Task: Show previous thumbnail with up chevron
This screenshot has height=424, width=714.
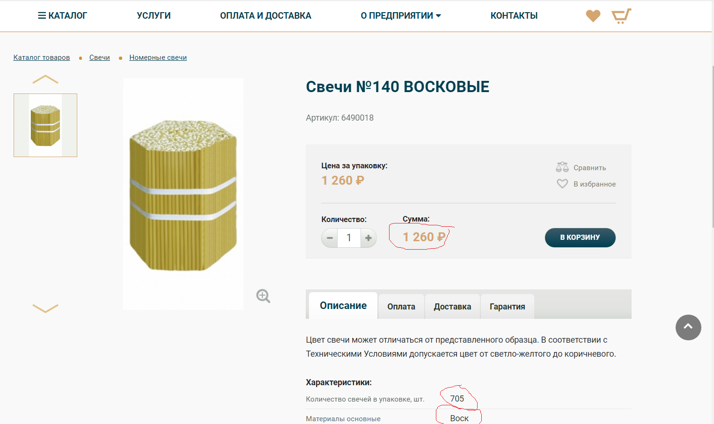Action: 45,79
